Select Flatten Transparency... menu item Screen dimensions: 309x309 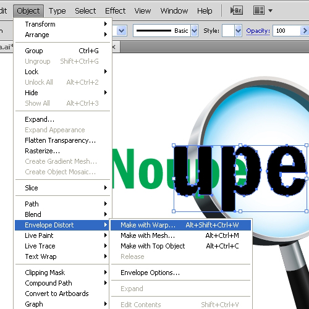pos(62,140)
